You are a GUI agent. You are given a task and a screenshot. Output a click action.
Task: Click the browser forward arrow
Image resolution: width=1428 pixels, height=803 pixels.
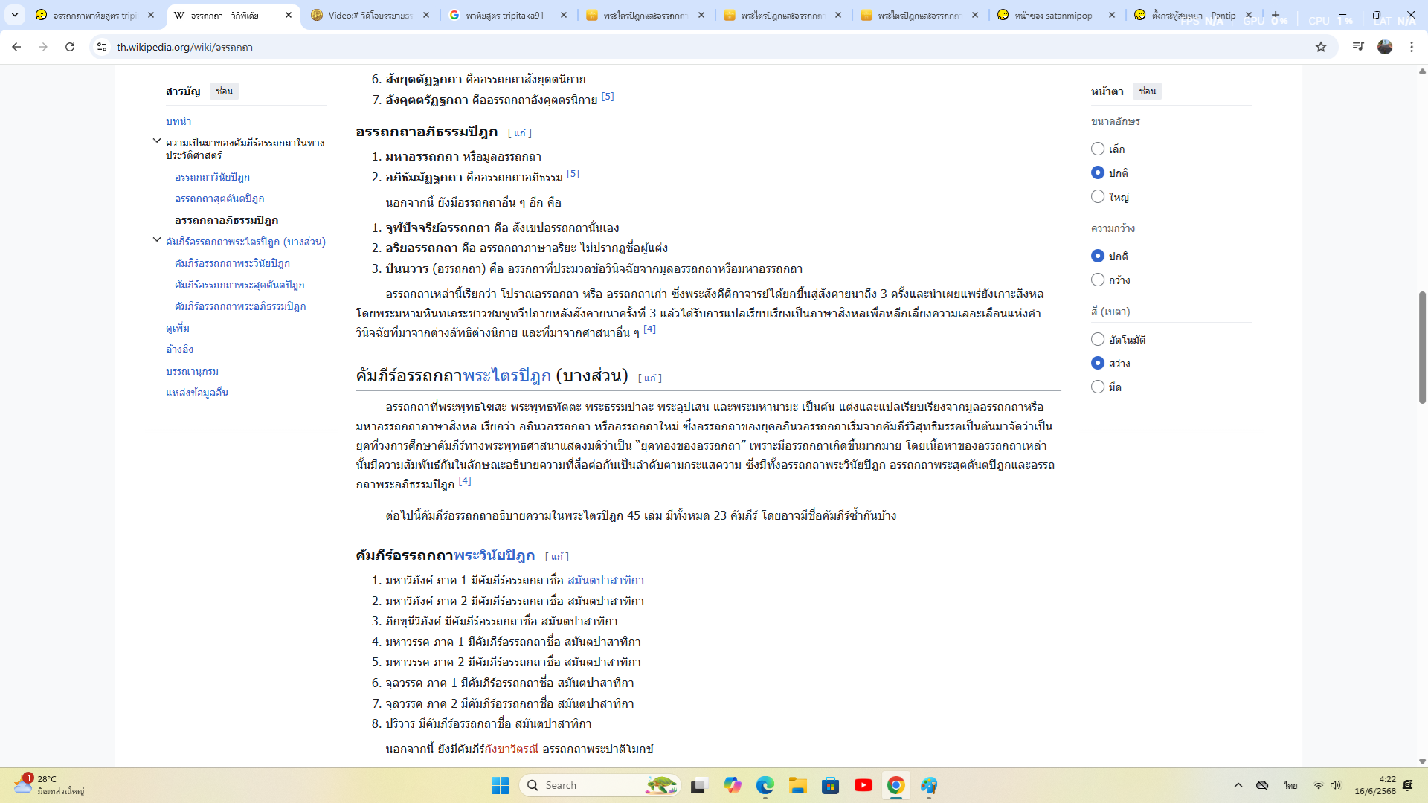[x=43, y=47]
